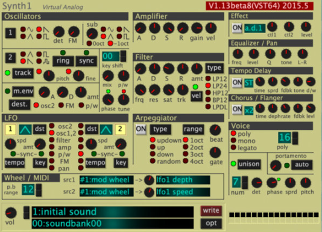
Task: Click the write preset button
Action: click(x=211, y=211)
